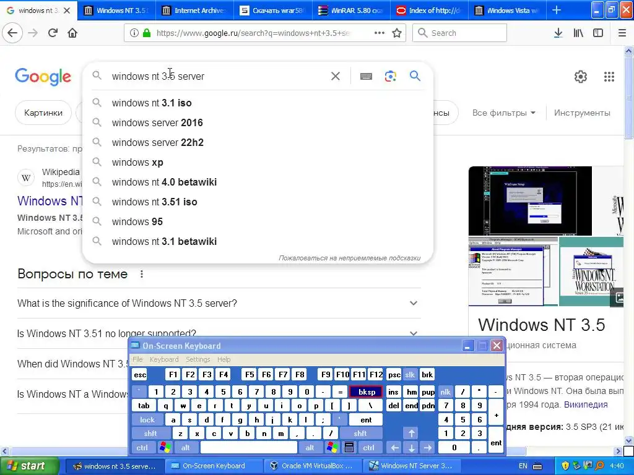Toggle the left alt key on keyboard
The image size is (634, 475).
pyautogui.click(x=185, y=448)
